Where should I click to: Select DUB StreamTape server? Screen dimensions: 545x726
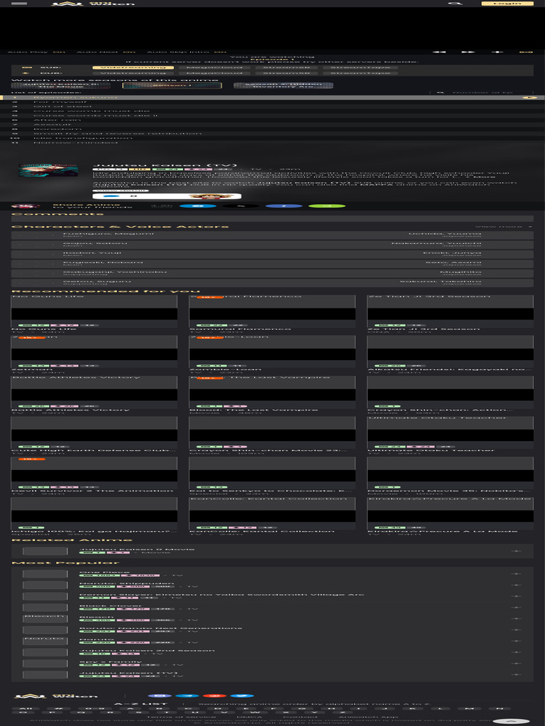(360, 73)
